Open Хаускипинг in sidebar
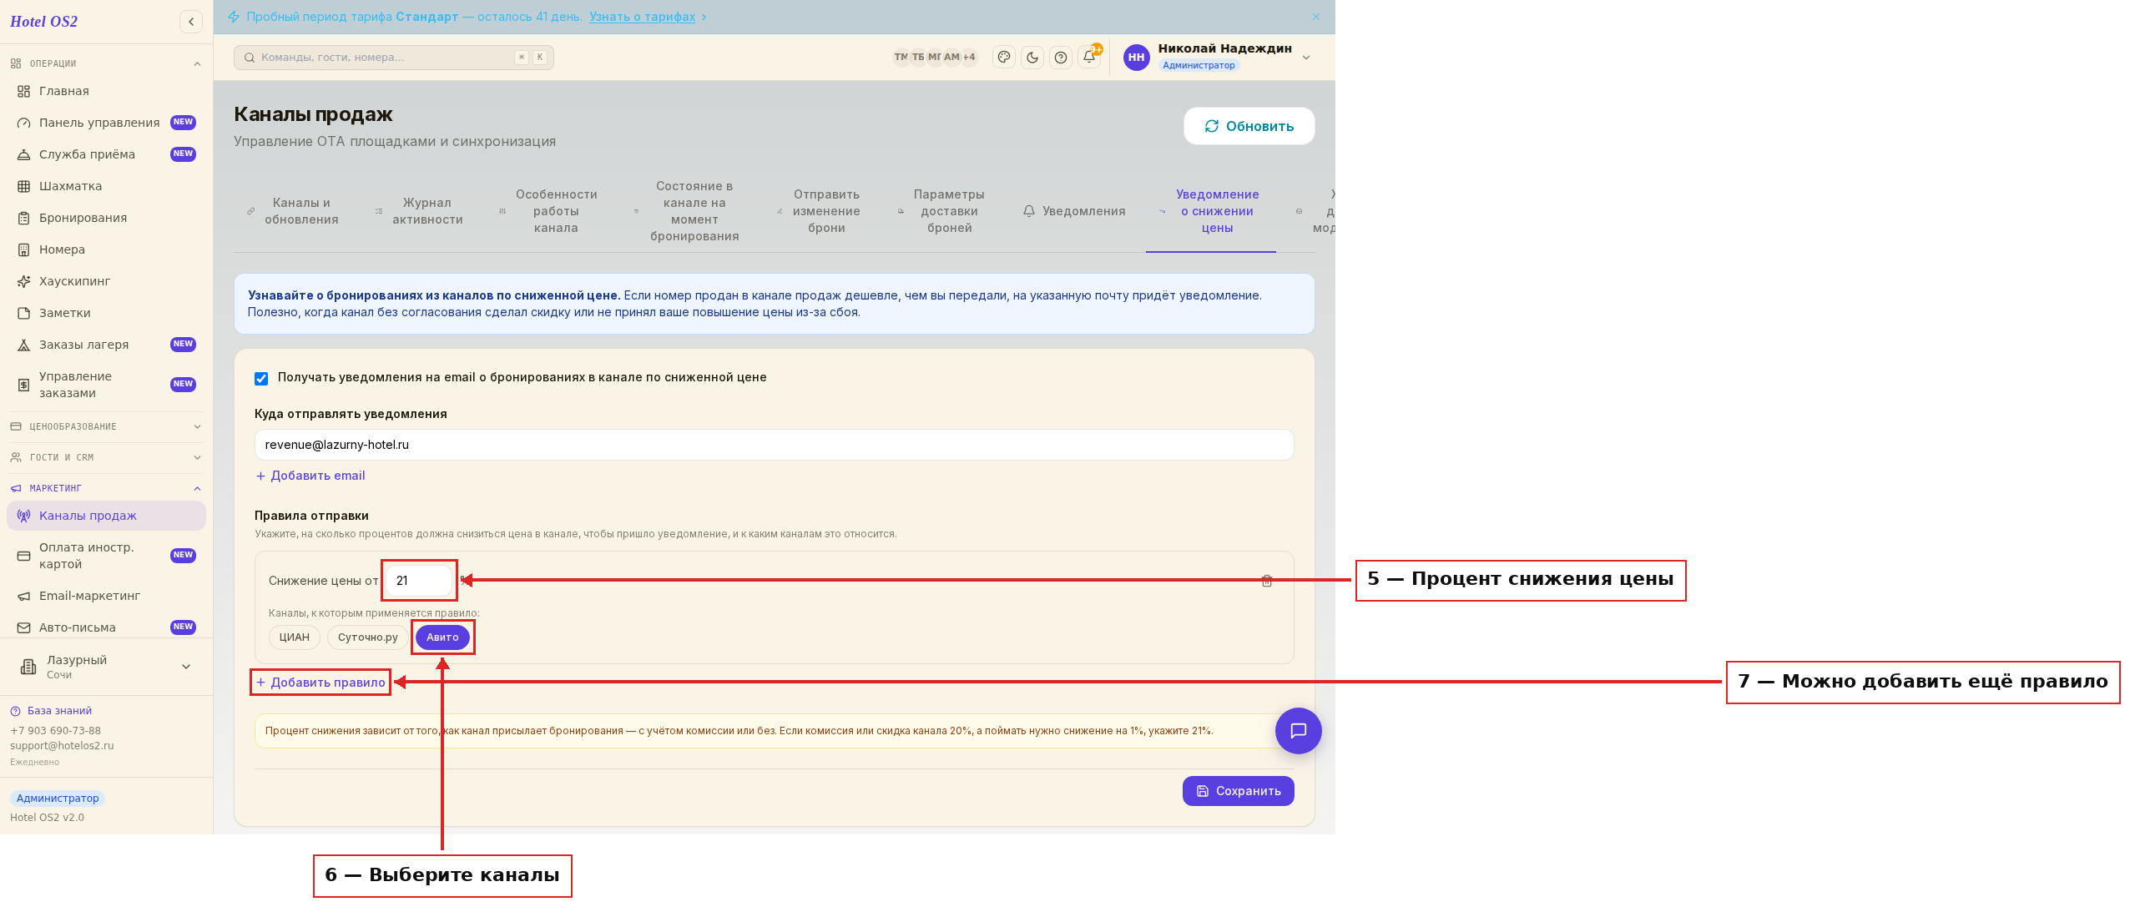The height and width of the screenshot is (917, 2140). (x=106, y=281)
